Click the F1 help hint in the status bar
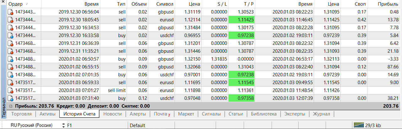This screenshot has width=402, height=129. pos(69,125)
